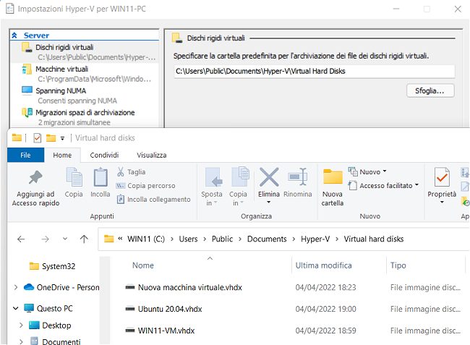Screen dimensions: 470x345
Task: Click Explorer title bar folder icon
Action: coord(17,138)
